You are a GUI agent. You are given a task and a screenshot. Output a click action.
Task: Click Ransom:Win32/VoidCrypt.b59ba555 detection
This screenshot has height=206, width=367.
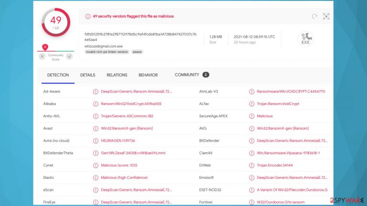point(131,103)
